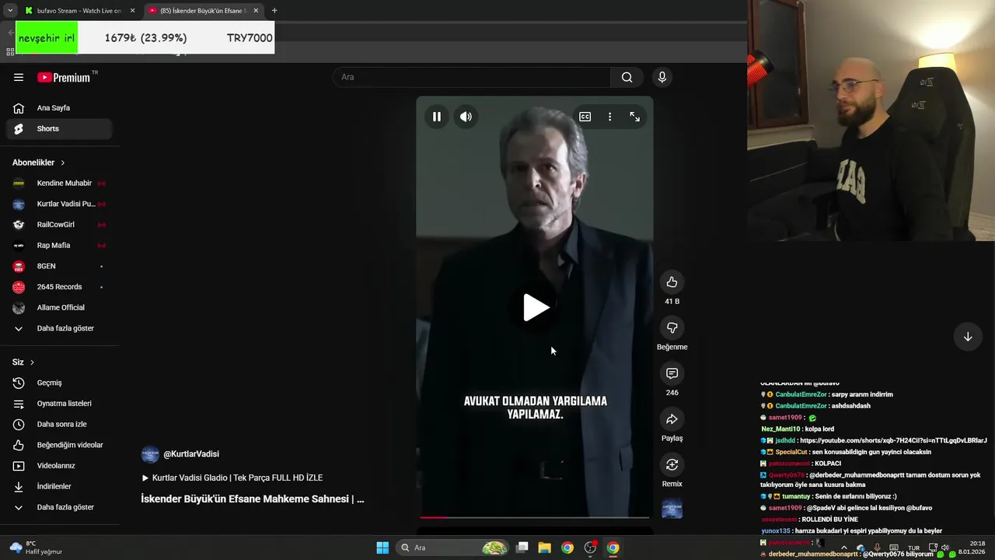This screenshot has height=560, width=995.
Task: Open Task View in the taskbar
Action: tap(522, 548)
